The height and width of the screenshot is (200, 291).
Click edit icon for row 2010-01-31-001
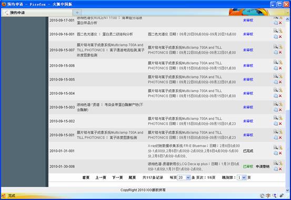(x=280, y=147)
